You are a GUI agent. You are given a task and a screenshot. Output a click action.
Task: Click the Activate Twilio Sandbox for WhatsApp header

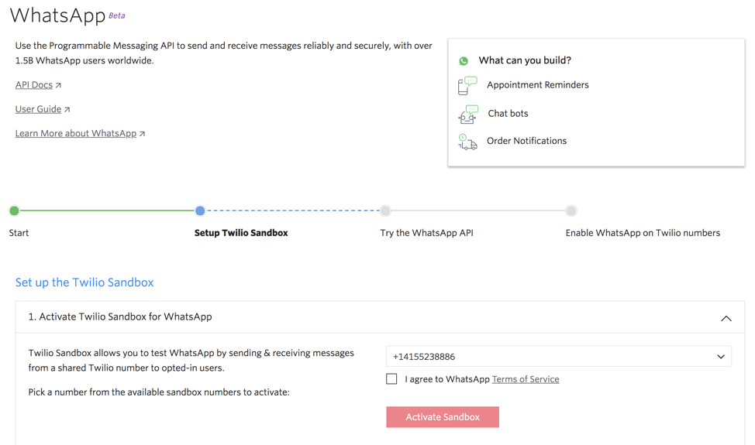(120, 317)
